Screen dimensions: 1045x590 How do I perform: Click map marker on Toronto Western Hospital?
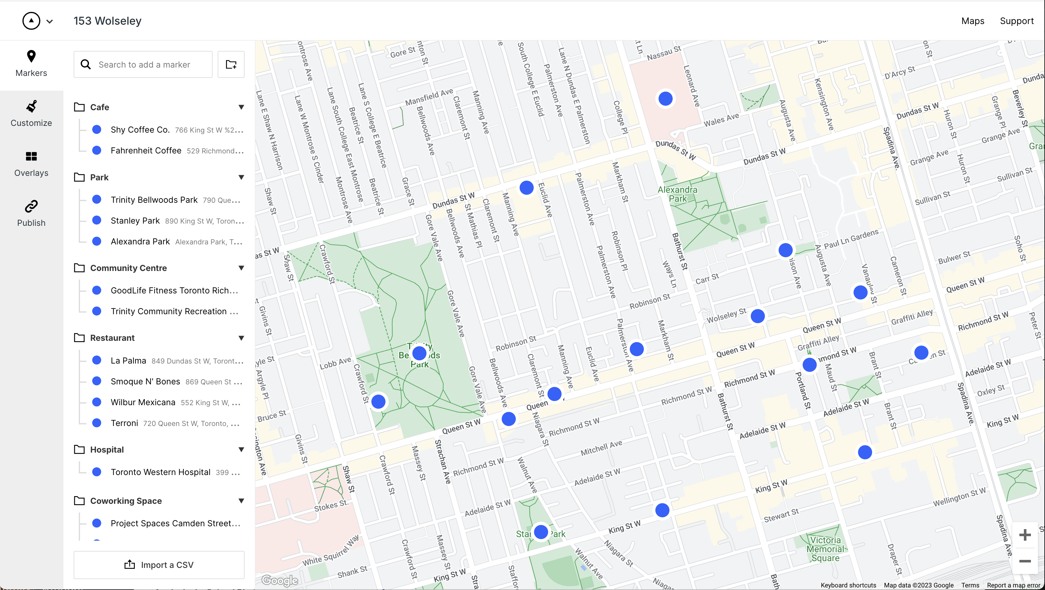pyautogui.click(x=665, y=99)
